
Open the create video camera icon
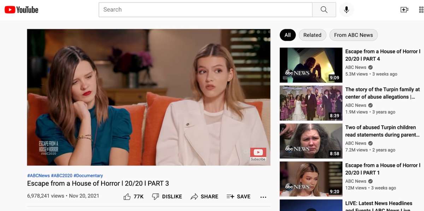point(404,10)
